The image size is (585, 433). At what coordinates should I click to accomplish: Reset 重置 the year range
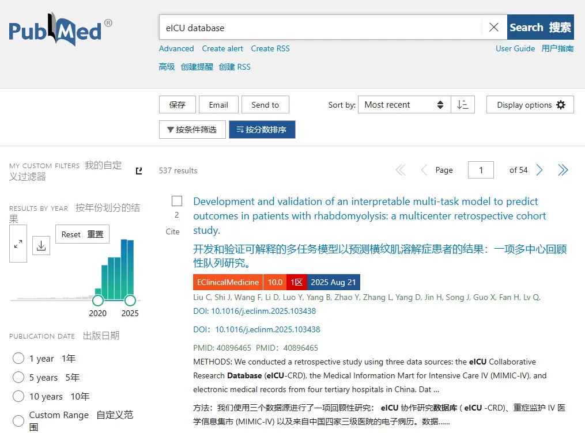(x=82, y=234)
